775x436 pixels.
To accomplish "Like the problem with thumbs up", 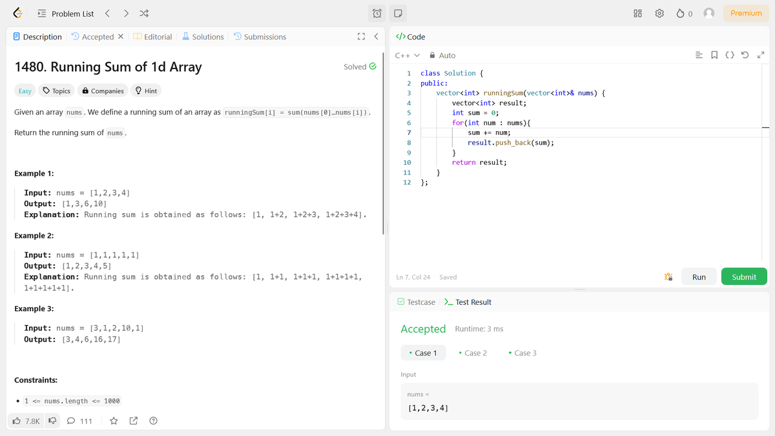I will coord(26,421).
